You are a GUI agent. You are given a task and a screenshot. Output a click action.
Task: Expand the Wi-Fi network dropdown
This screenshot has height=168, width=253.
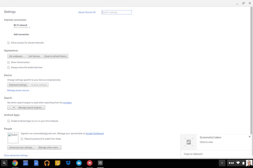coord(30,27)
